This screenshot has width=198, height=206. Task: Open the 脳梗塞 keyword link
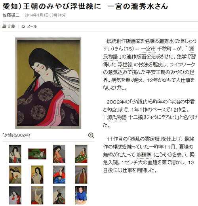point(144,155)
